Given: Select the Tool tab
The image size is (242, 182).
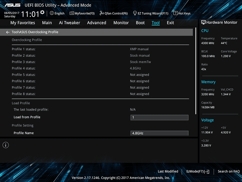Looking at the screenshot, I should [155, 23].
